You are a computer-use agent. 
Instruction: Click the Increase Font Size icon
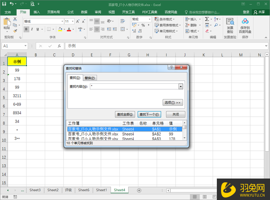[x=78, y=21]
